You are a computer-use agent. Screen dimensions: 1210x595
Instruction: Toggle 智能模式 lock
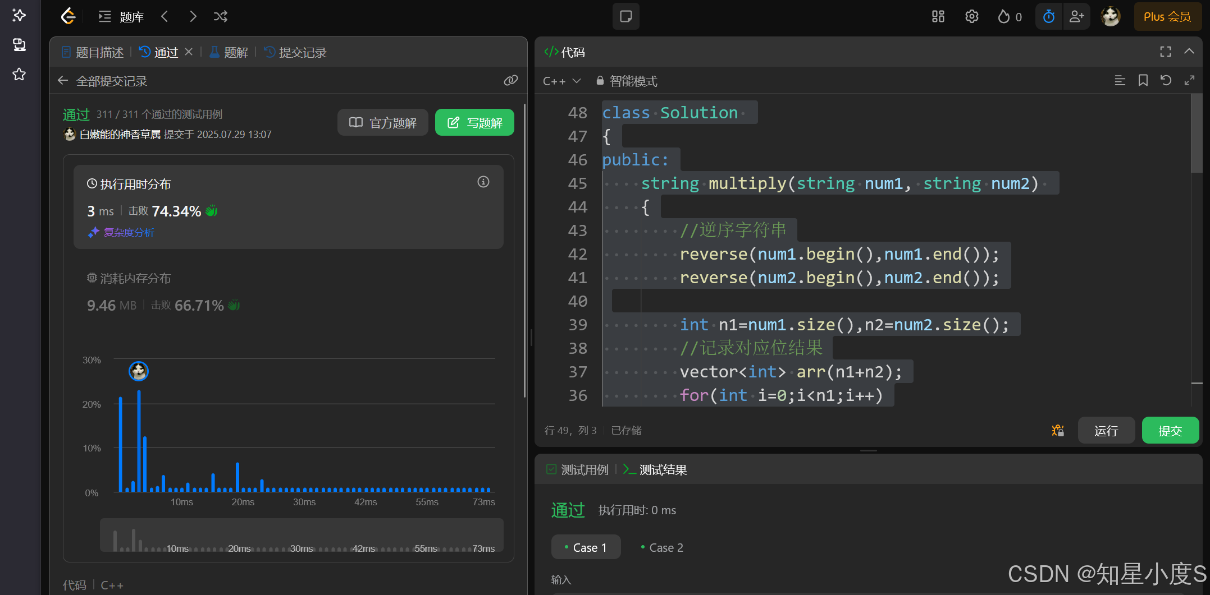click(x=627, y=81)
